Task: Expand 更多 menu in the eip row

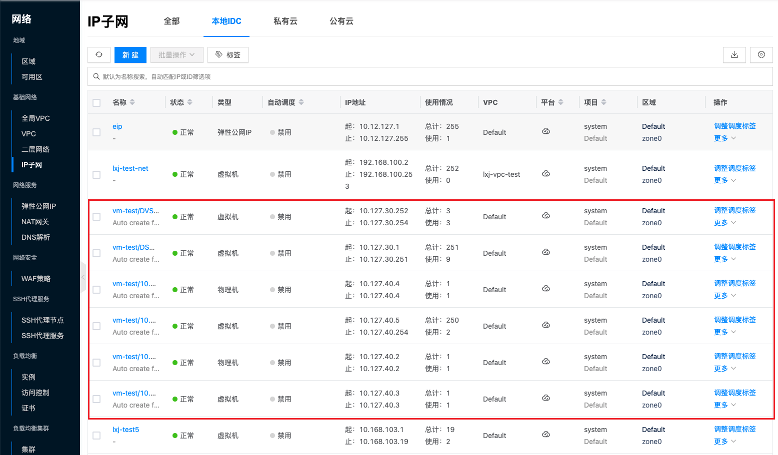Action: pos(724,138)
